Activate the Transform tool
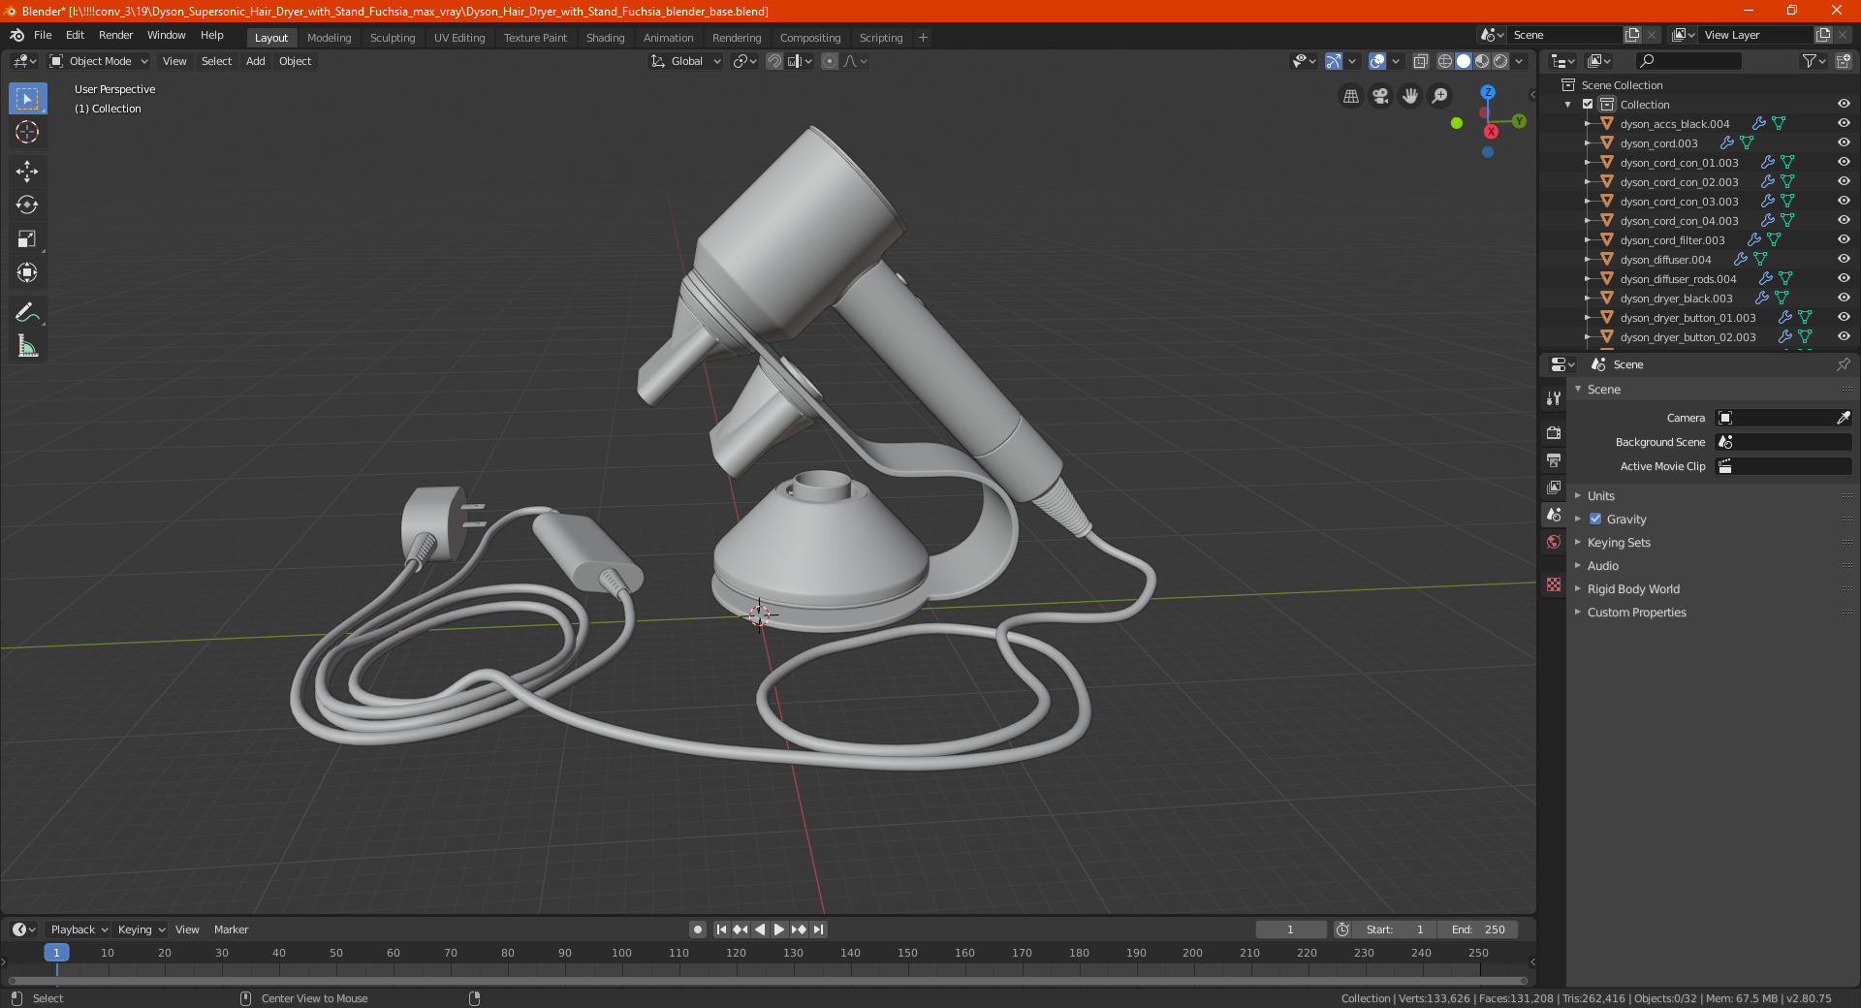1861x1008 pixels. point(27,272)
